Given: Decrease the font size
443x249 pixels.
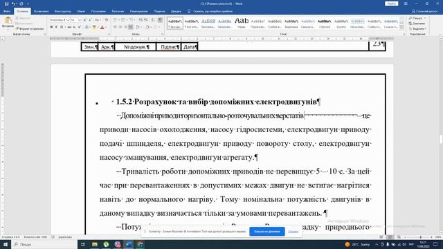Looking at the screenshot, I should tap(90, 20).
